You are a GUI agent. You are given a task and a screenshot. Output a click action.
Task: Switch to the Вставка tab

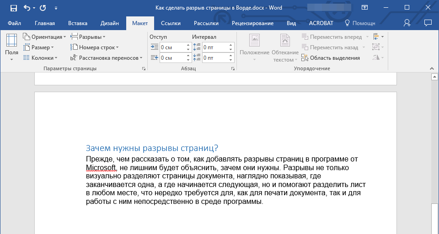[x=78, y=23]
